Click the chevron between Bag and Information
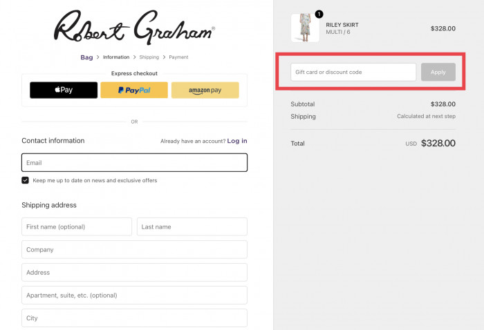Screen dimensions: 484x330 98,57
